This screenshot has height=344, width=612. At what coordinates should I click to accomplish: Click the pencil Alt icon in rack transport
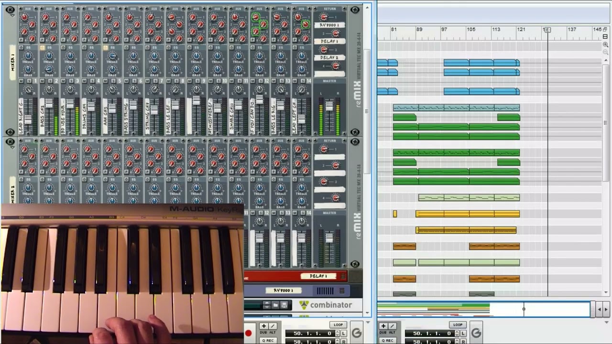pos(273,326)
